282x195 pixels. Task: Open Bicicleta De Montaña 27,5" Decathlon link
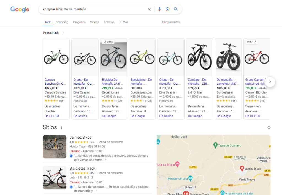point(113,82)
